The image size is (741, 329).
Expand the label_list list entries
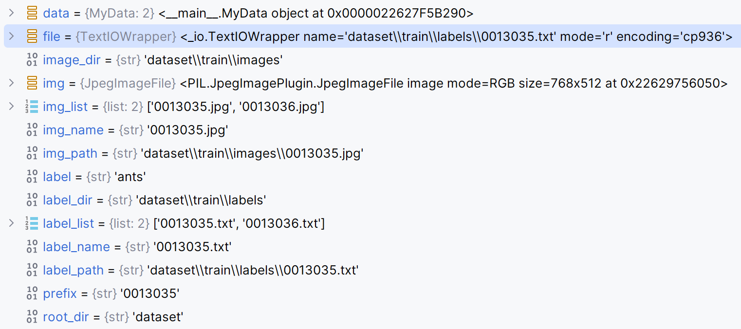11,223
